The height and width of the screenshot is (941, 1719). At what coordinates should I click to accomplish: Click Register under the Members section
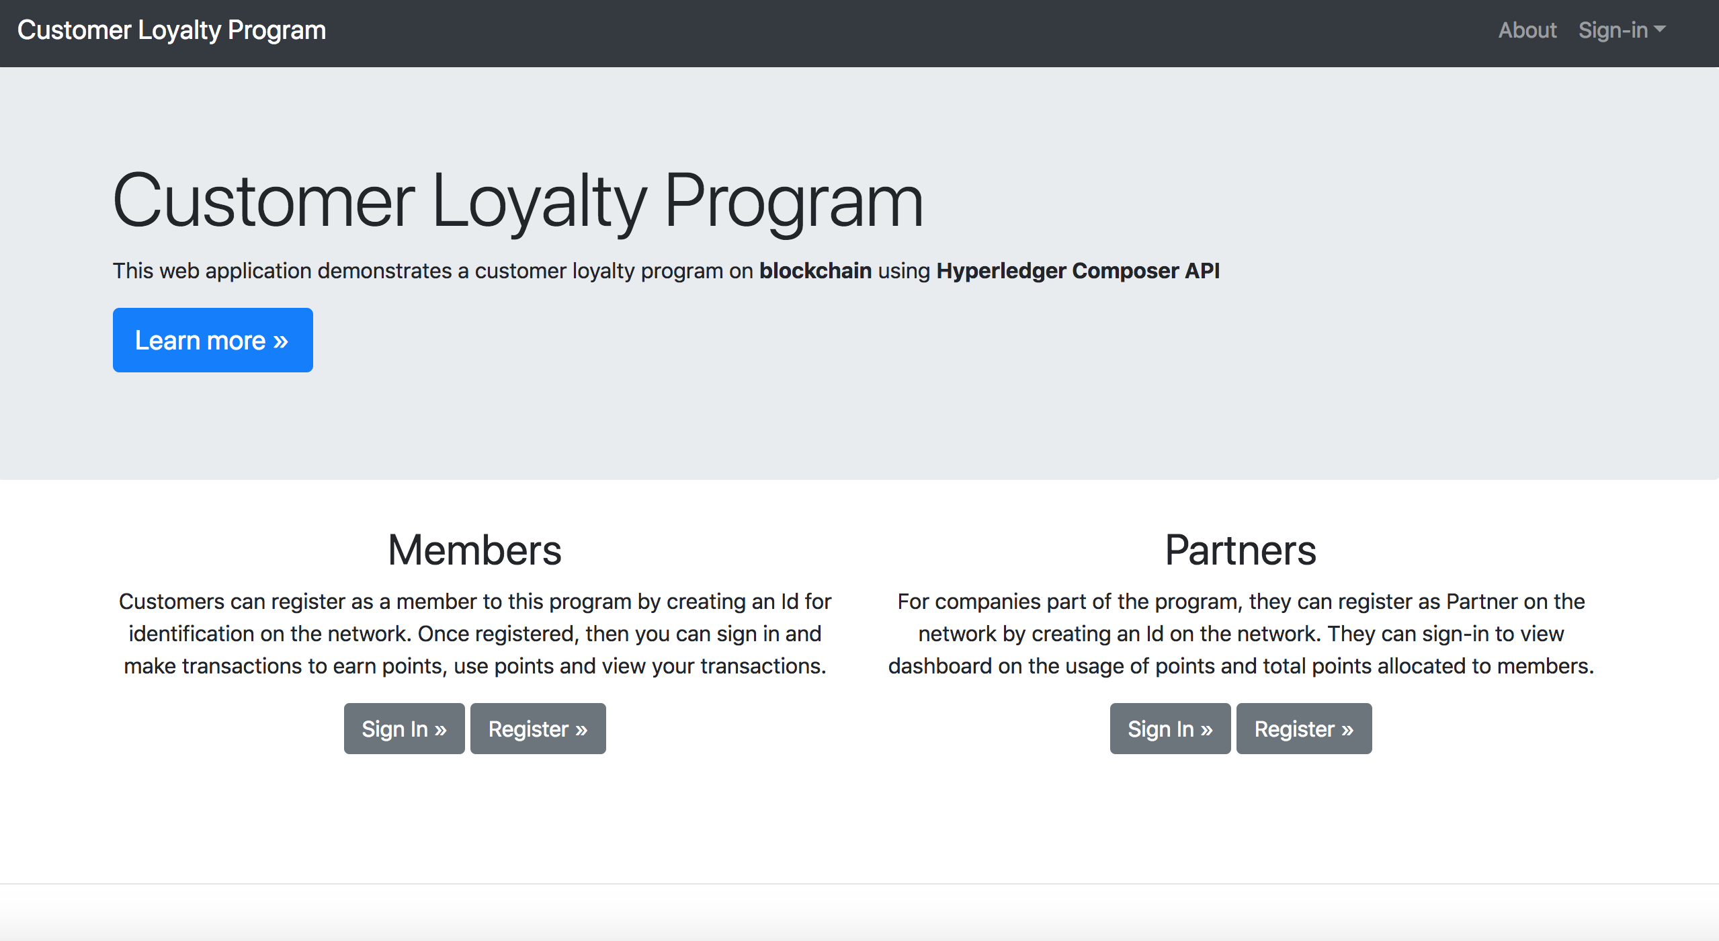[538, 729]
